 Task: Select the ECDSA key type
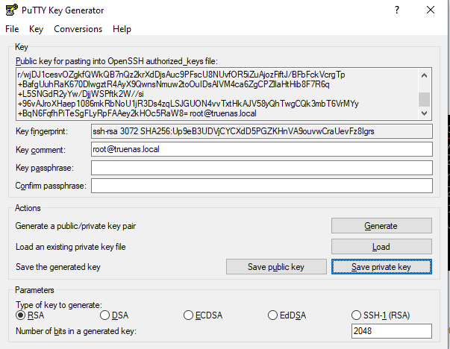click(203, 315)
